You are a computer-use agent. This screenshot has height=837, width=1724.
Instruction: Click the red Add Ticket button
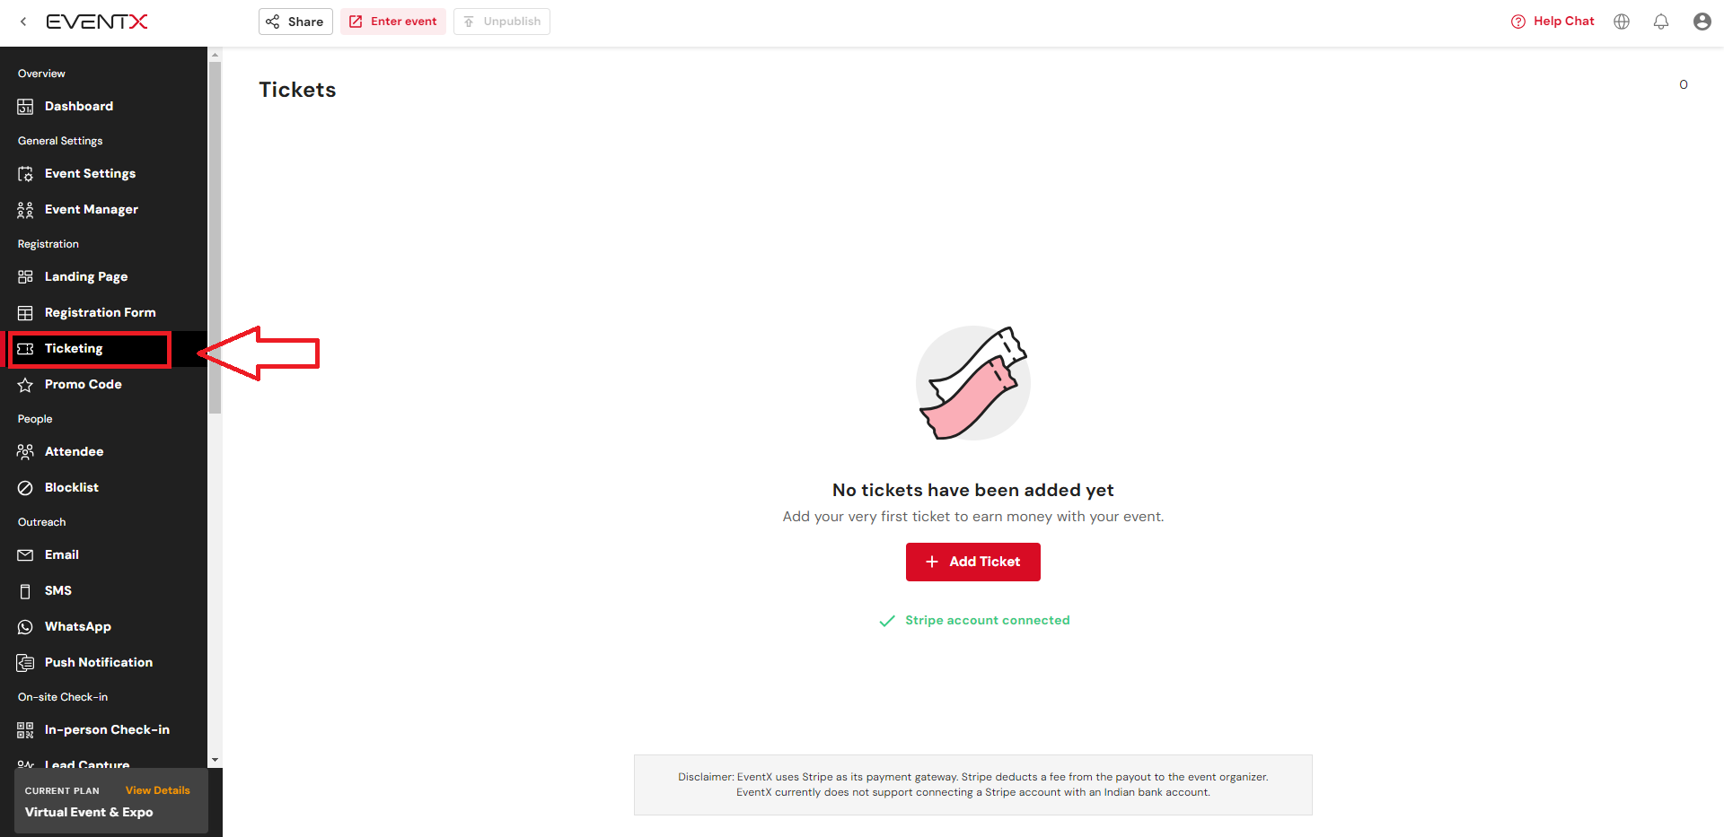click(973, 562)
